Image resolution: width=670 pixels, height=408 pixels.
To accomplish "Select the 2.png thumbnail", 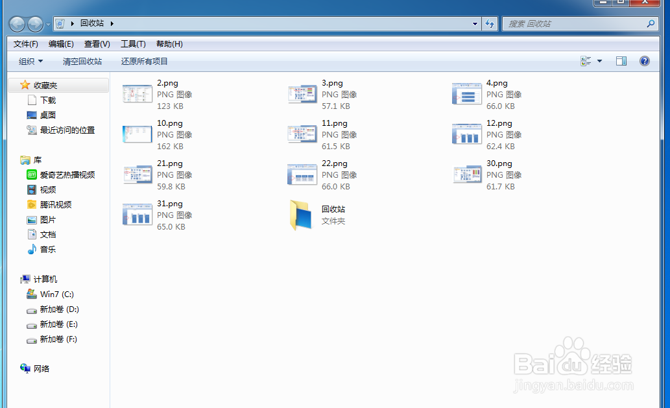I will 137,94.
